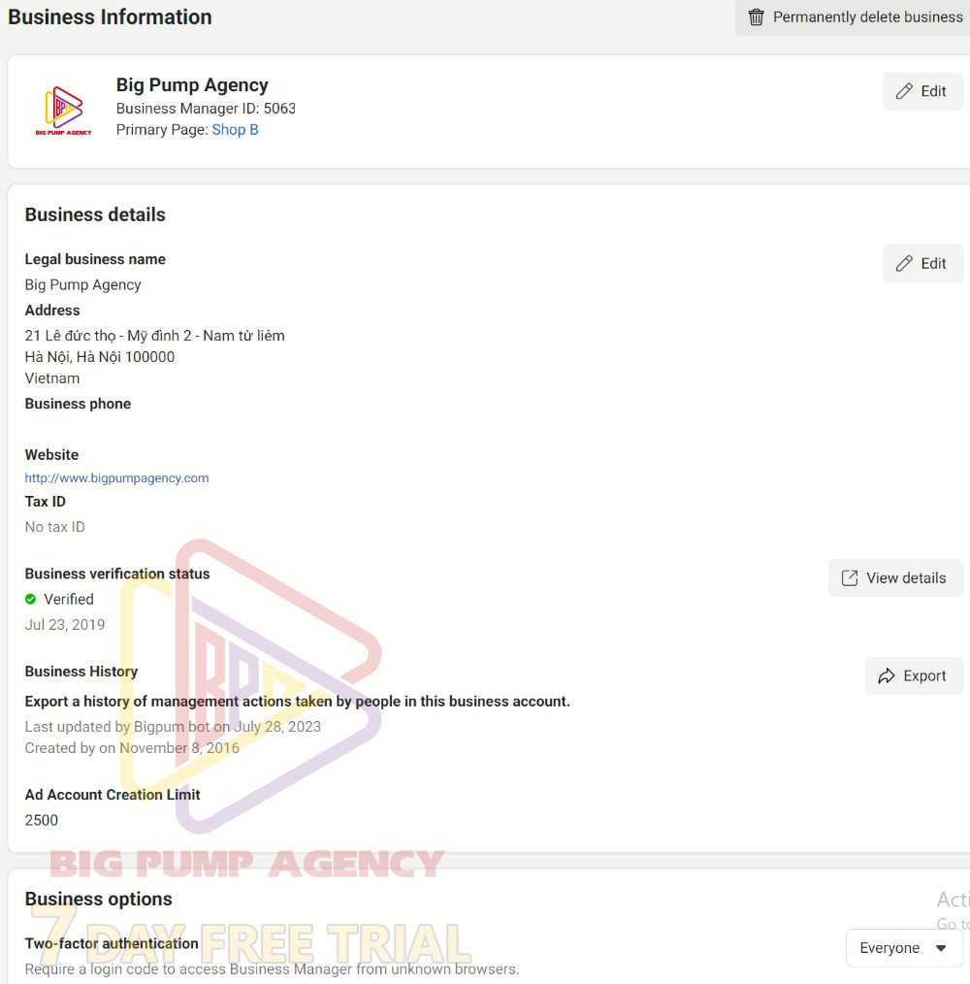Click the Permanently delete business button
The image size is (970, 984).
coord(853,16)
